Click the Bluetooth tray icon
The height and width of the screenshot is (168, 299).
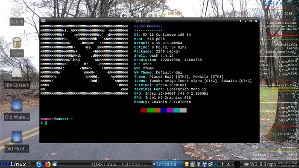point(199,164)
